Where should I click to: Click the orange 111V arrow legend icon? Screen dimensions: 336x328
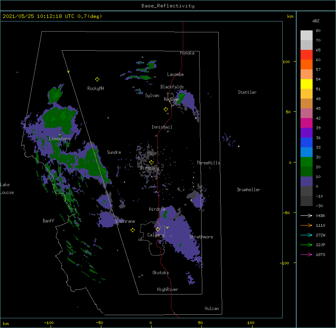306,225
